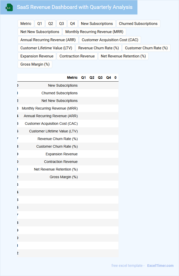
Task: Open the ExcelTimer.com link
Action: tap(160, 265)
